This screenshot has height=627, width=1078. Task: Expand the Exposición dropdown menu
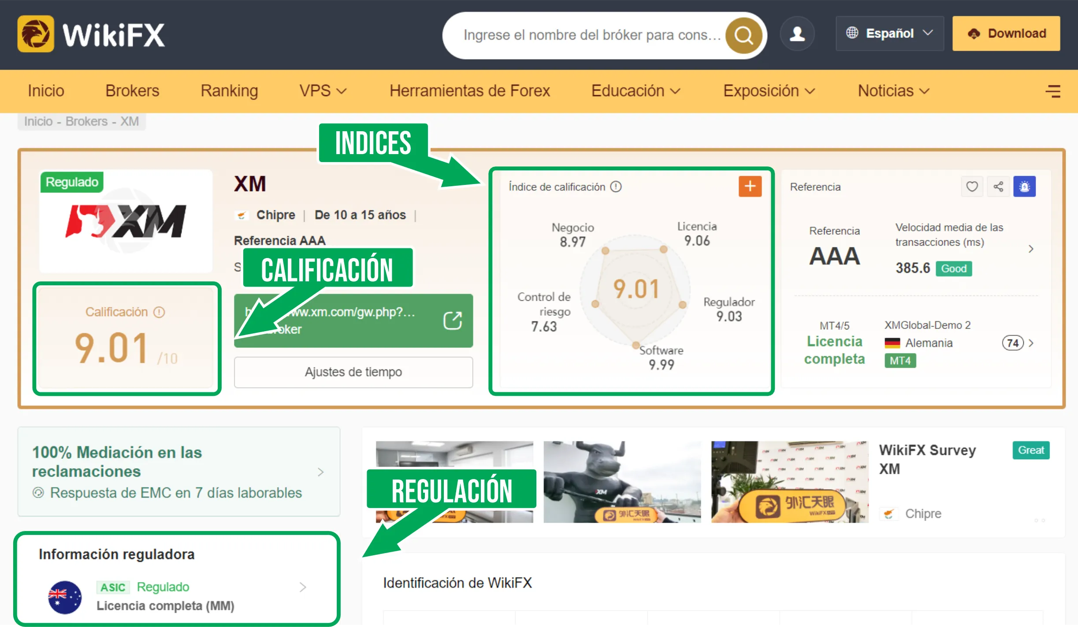[x=769, y=91]
